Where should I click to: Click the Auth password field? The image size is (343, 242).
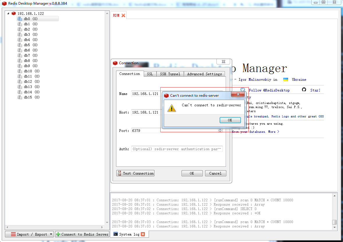click(x=177, y=149)
